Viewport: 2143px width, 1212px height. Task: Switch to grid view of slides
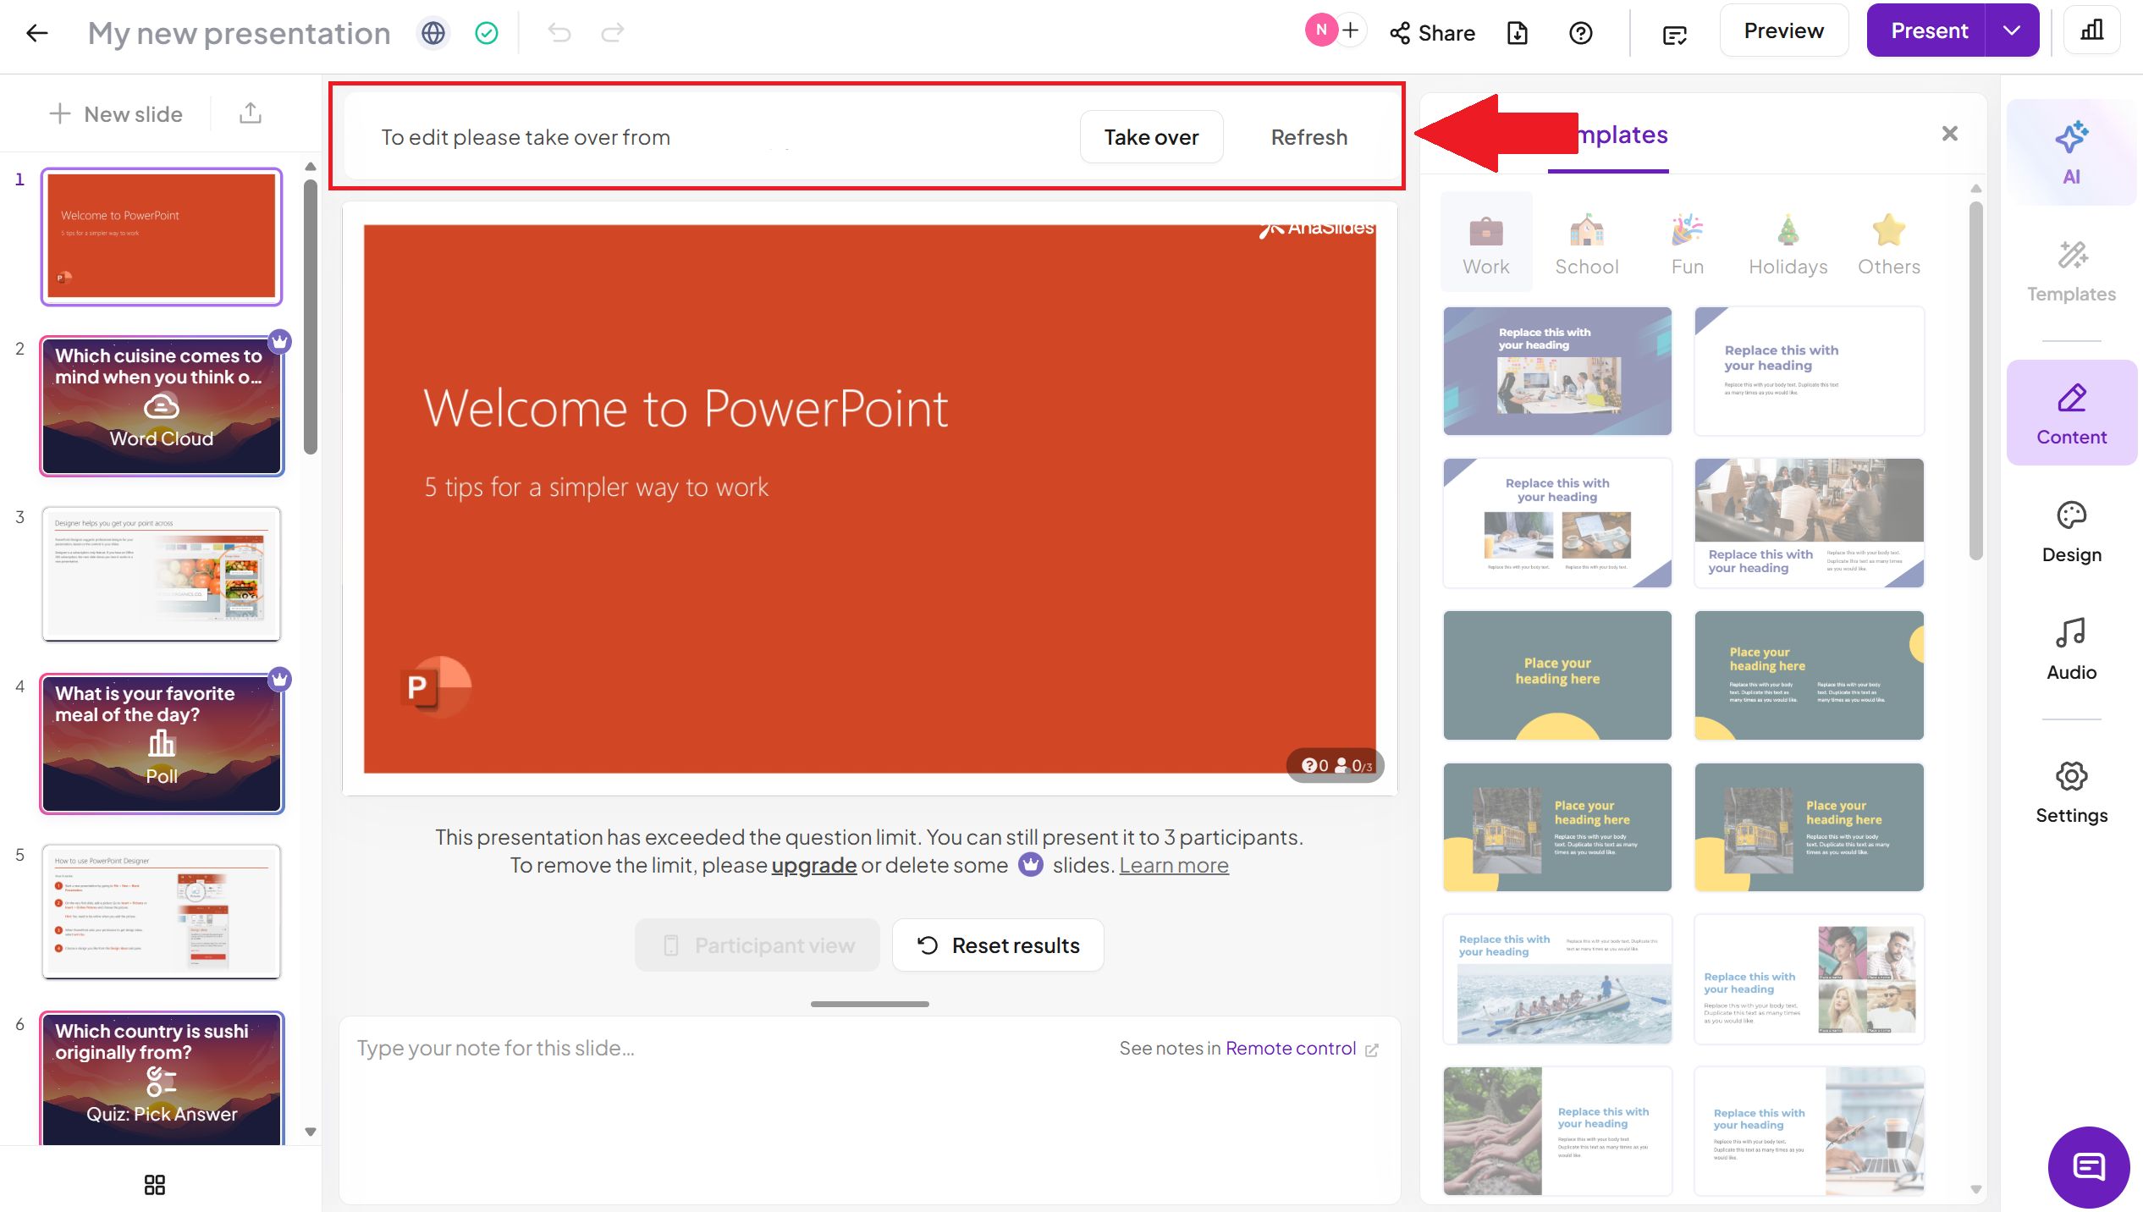pos(155,1184)
